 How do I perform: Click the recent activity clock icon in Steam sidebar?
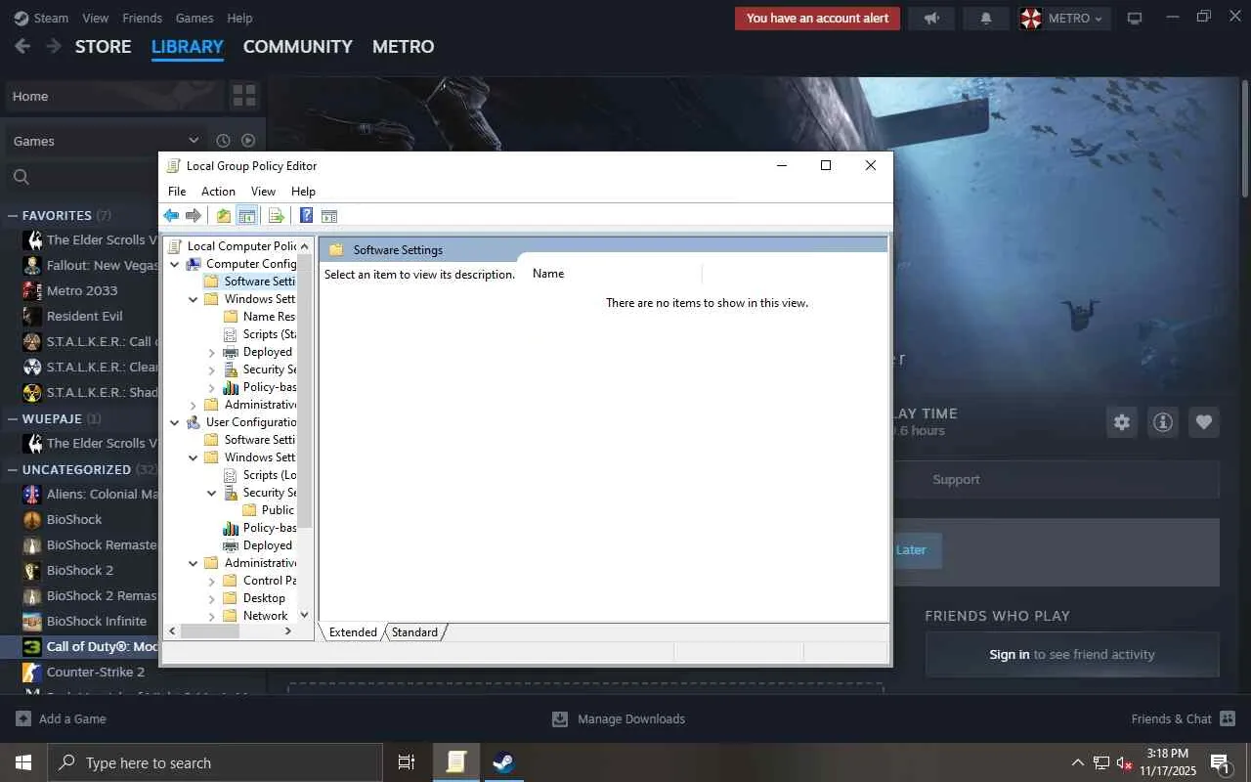pos(223,141)
